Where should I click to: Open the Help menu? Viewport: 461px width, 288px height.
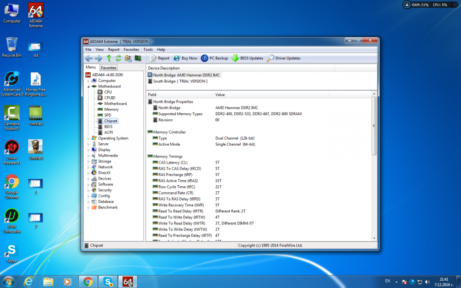tap(161, 49)
